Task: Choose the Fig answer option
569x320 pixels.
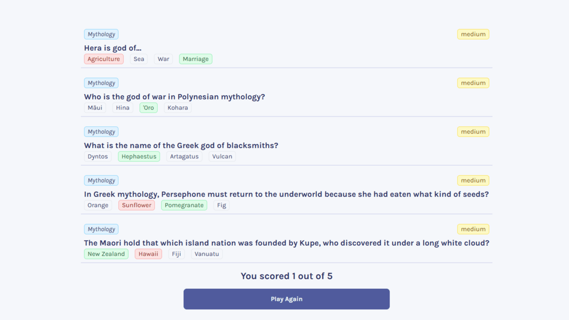Action: tap(221, 205)
